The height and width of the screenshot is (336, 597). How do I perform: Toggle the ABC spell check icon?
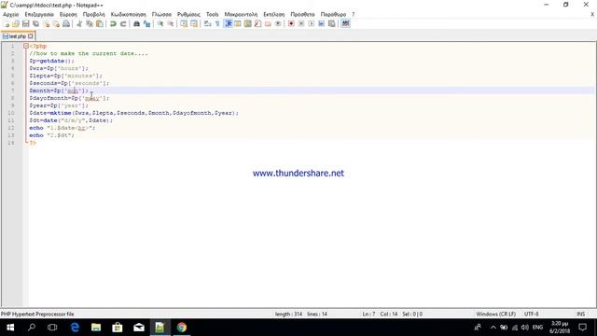pyautogui.click(x=345, y=23)
